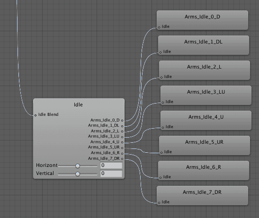The image size is (259, 218).
Task: Click the Horizontal value input field
Action: 111,166
